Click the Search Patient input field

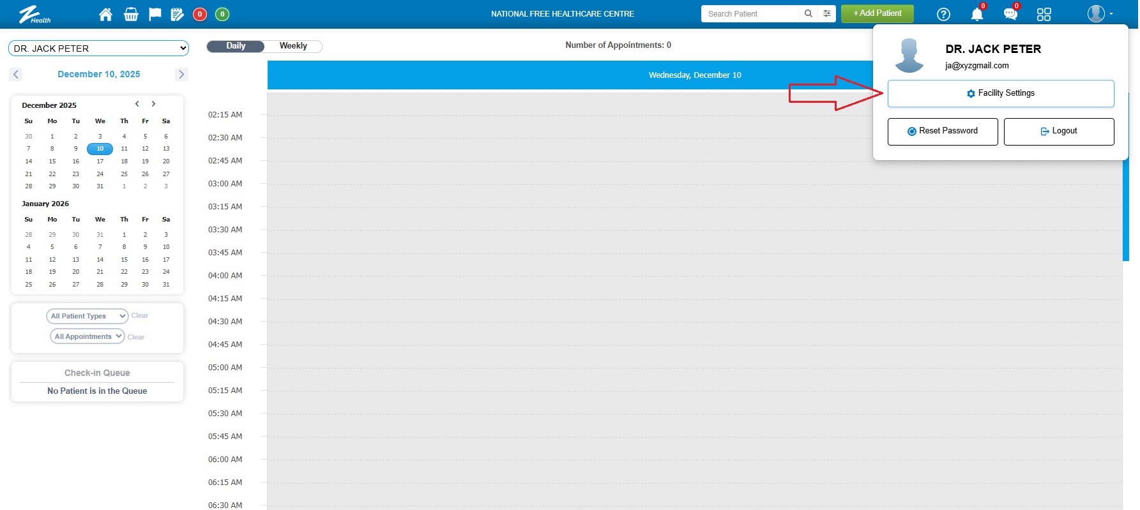[750, 13]
